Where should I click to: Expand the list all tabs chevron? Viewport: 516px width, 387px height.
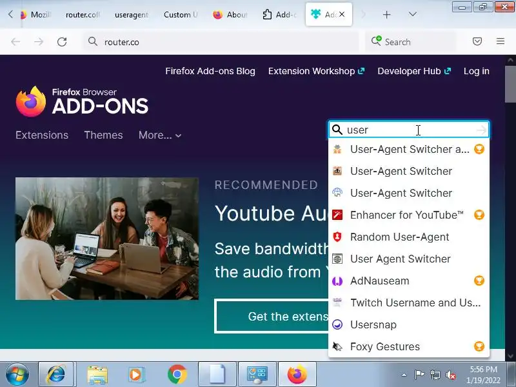point(412,14)
